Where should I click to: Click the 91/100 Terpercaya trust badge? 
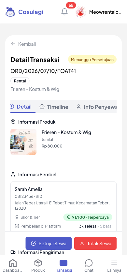point(88,217)
